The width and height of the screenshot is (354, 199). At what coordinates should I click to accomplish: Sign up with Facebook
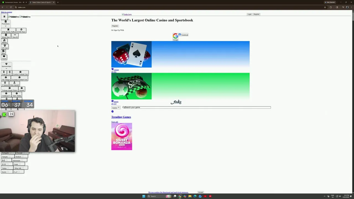(183, 35)
